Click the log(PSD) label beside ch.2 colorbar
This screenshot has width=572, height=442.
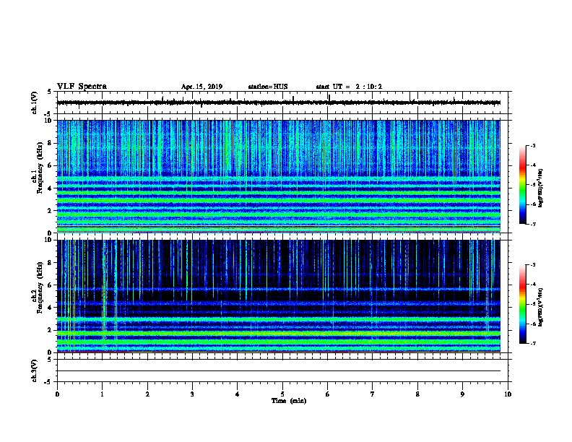click(x=540, y=307)
